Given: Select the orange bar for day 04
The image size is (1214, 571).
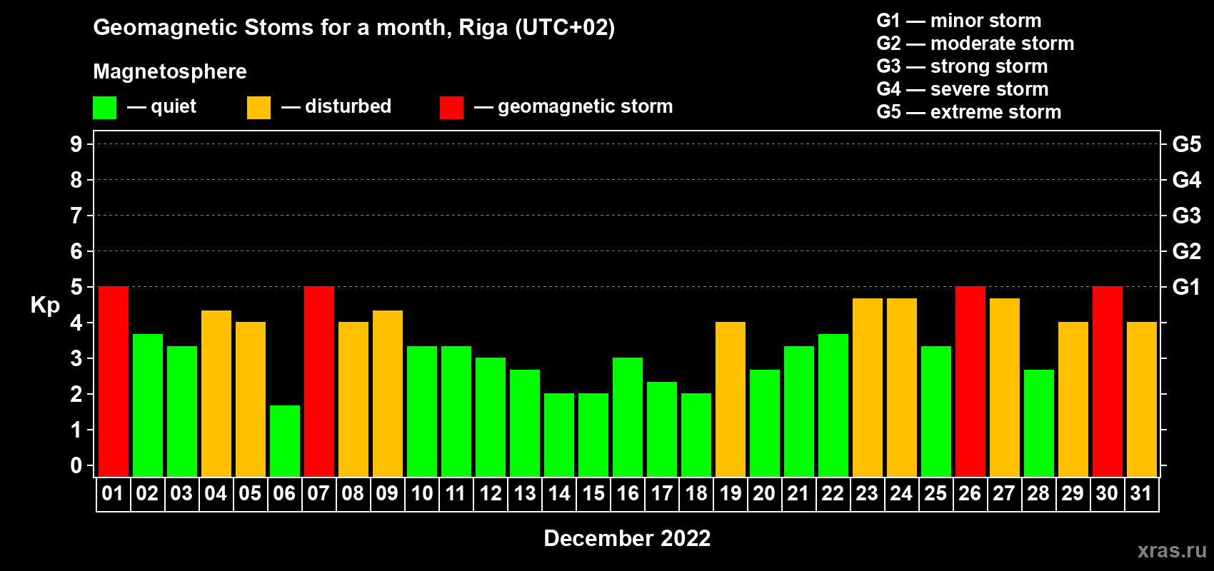Looking at the screenshot, I should (216, 393).
